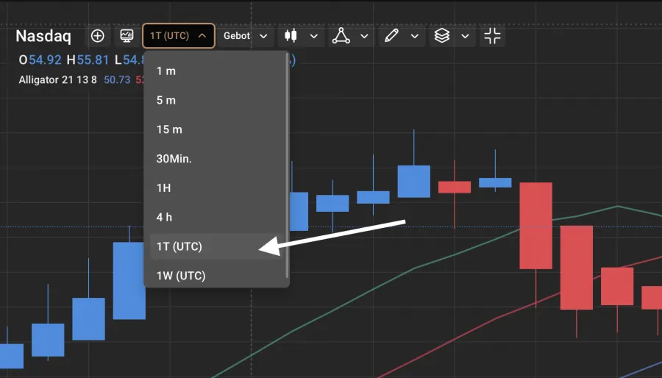
Task: Expand the drawing tools chevron
Action: pyautogui.click(x=415, y=36)
